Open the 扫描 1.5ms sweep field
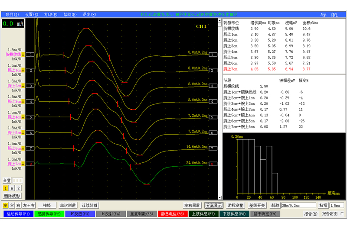The width and height of the screenshot is (347, 229). (336, 205)
